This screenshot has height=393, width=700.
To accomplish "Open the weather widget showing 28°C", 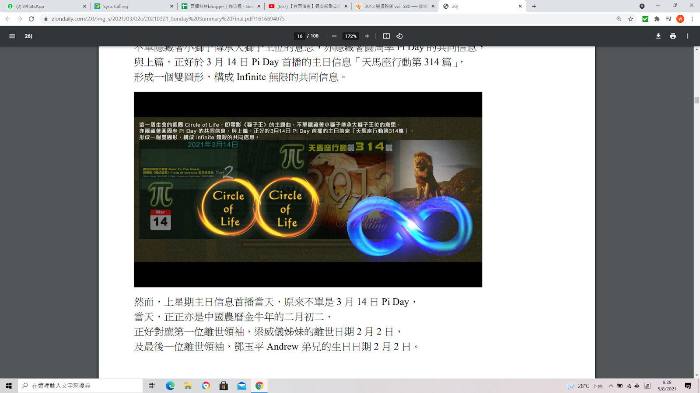I will pyautogui.click(x=584, y=386).
